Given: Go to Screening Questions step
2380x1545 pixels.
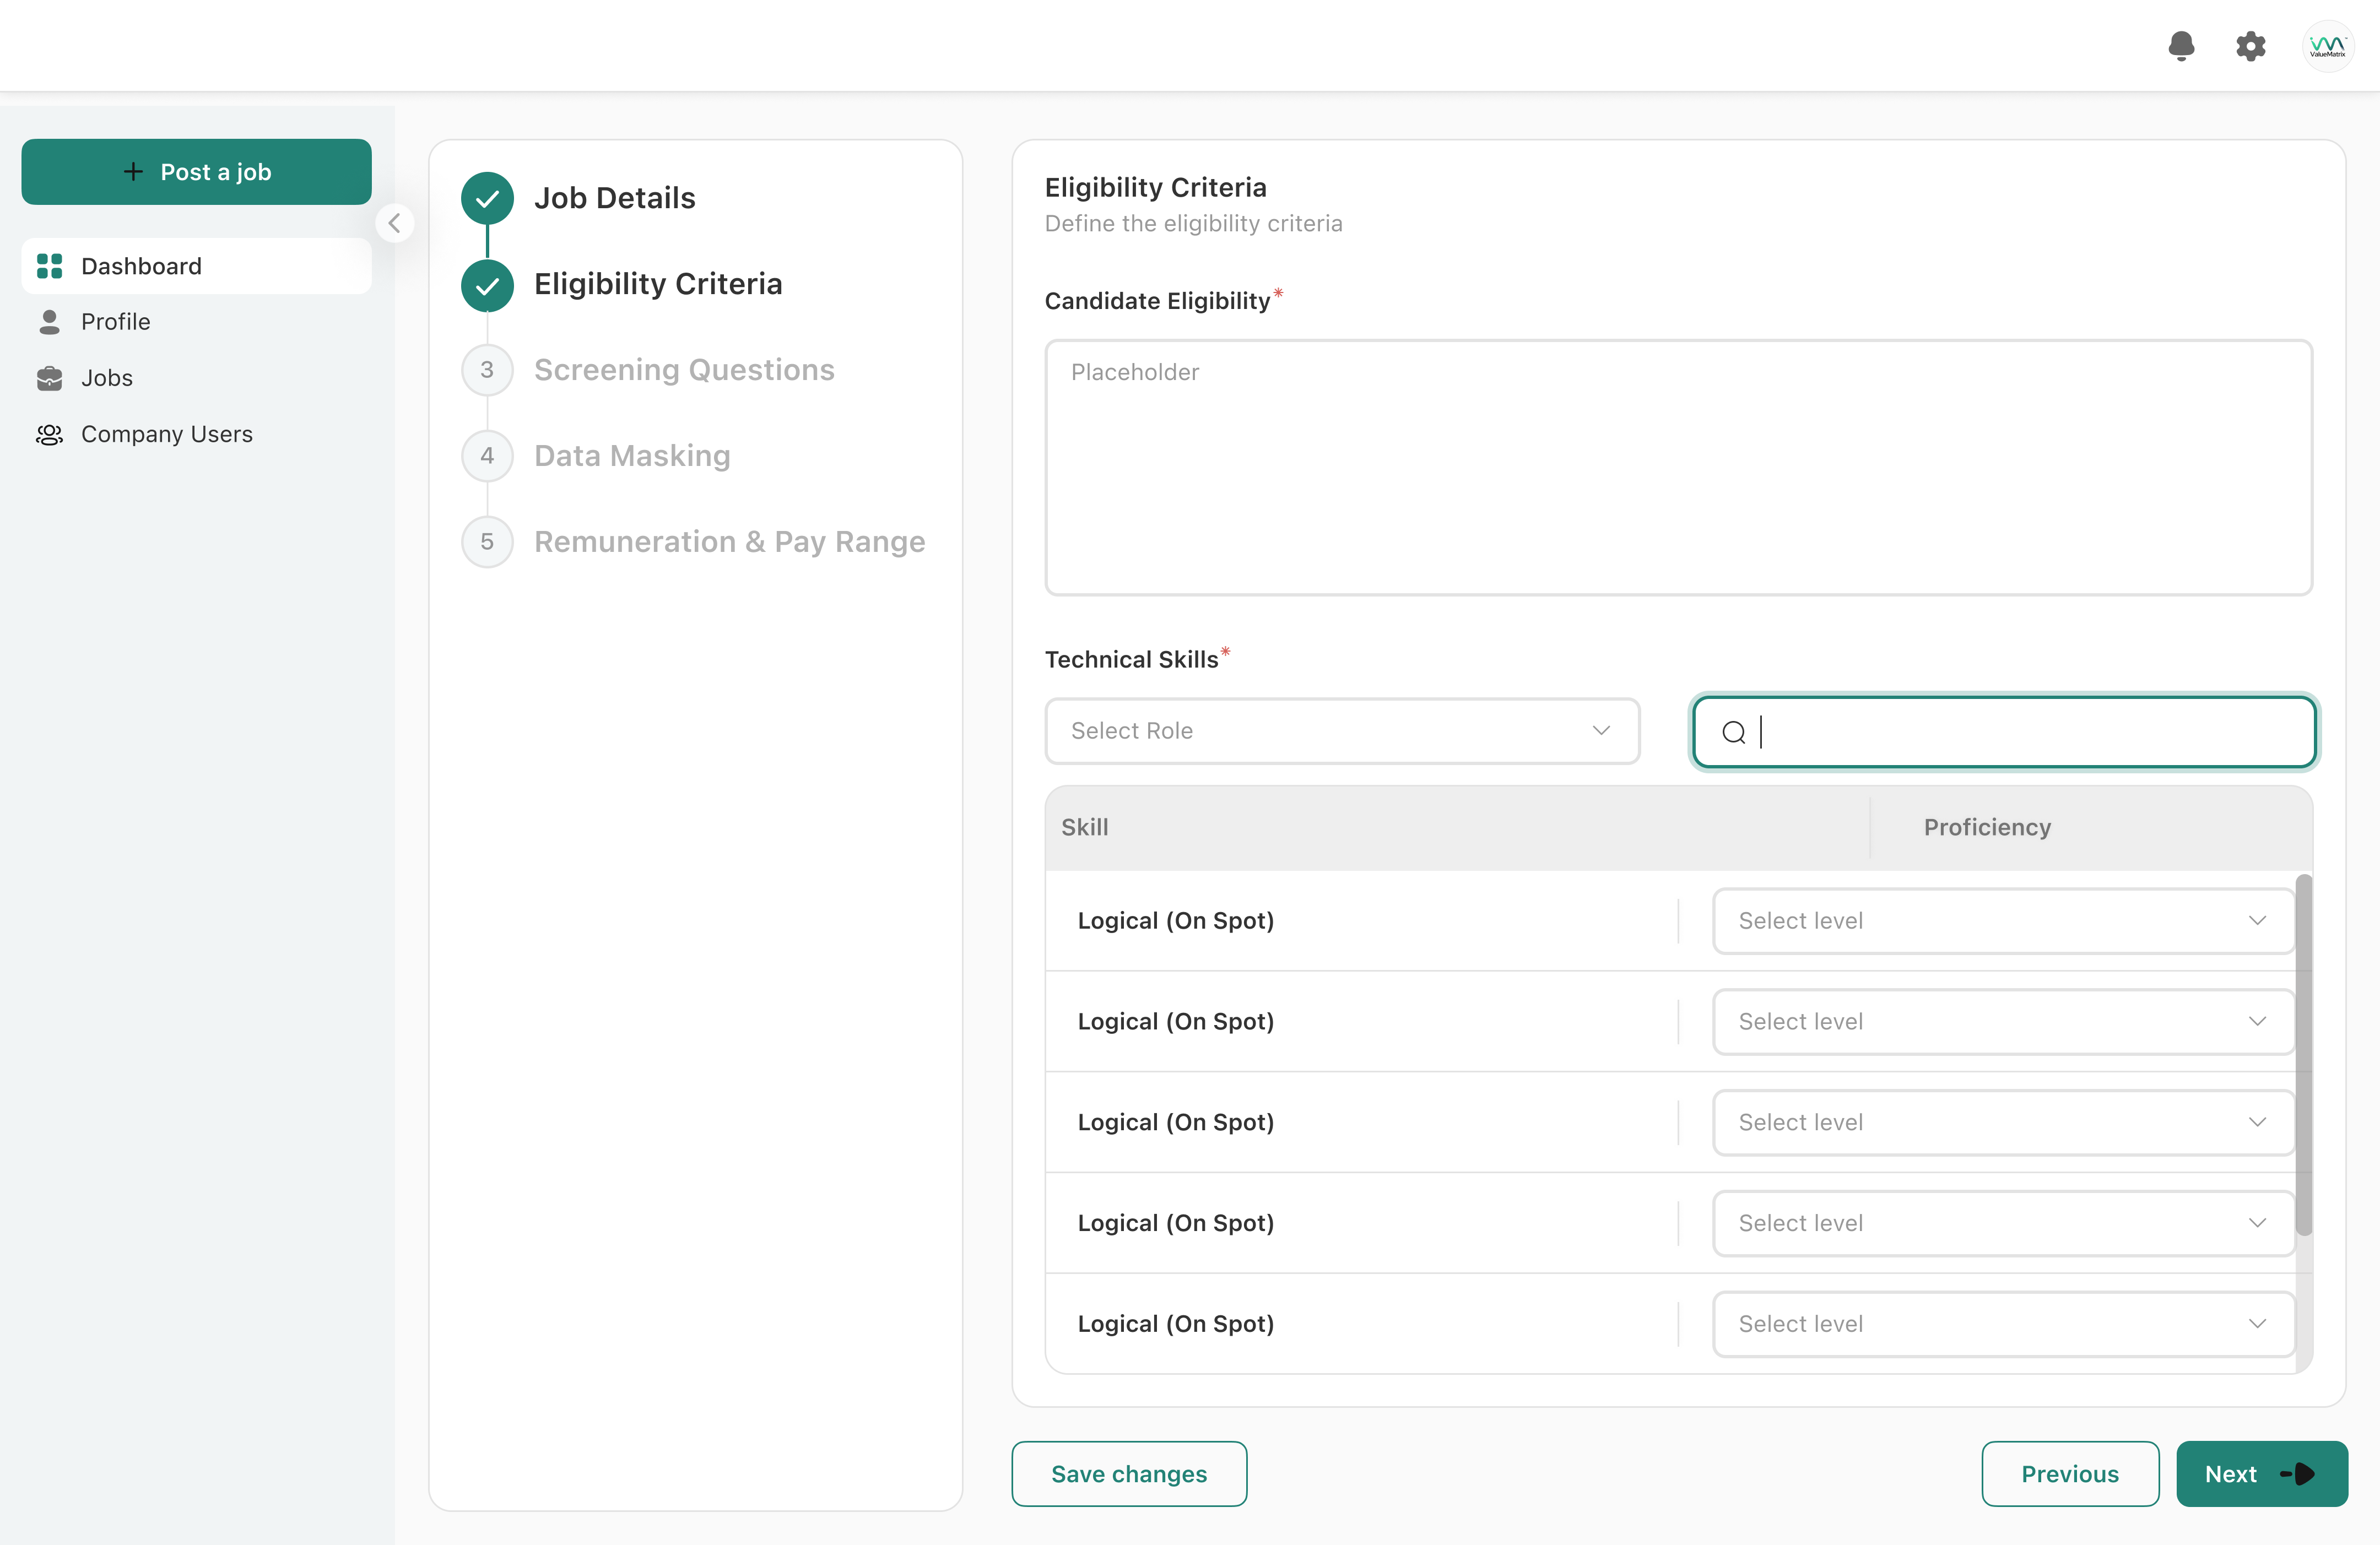Looking at the screenshot, I should pyautogui.click(x=683, y=370).
